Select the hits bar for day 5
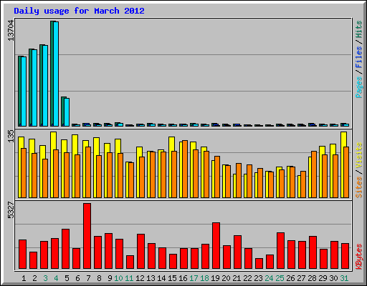Image resolution: width=367 pixels, height=286 pixels. [62, 112]
